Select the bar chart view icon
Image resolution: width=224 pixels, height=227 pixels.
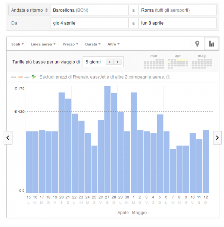[212, 44]
